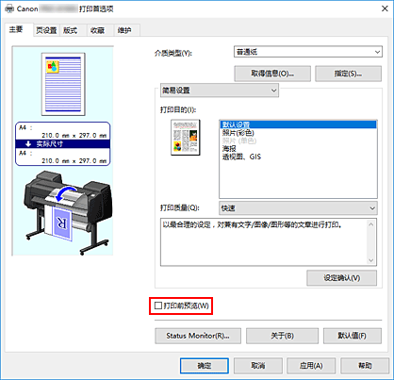The height and width of the screenshot is (380, 394).
Task: Switch to the 主要 tab
Action: tap(19, 30)
